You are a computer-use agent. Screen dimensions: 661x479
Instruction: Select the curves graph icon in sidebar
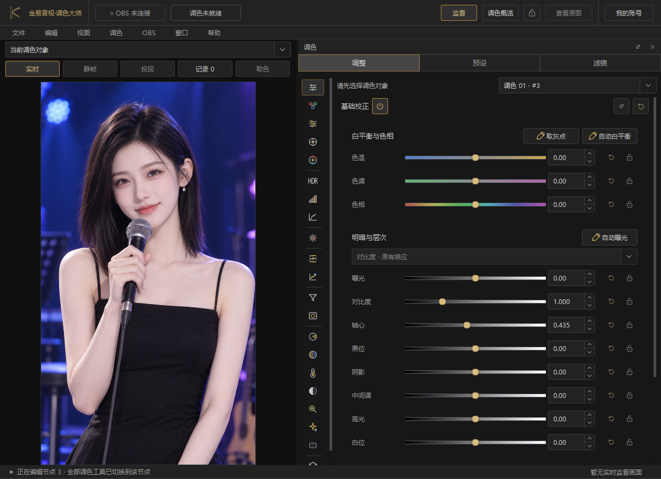pos(313,217)
